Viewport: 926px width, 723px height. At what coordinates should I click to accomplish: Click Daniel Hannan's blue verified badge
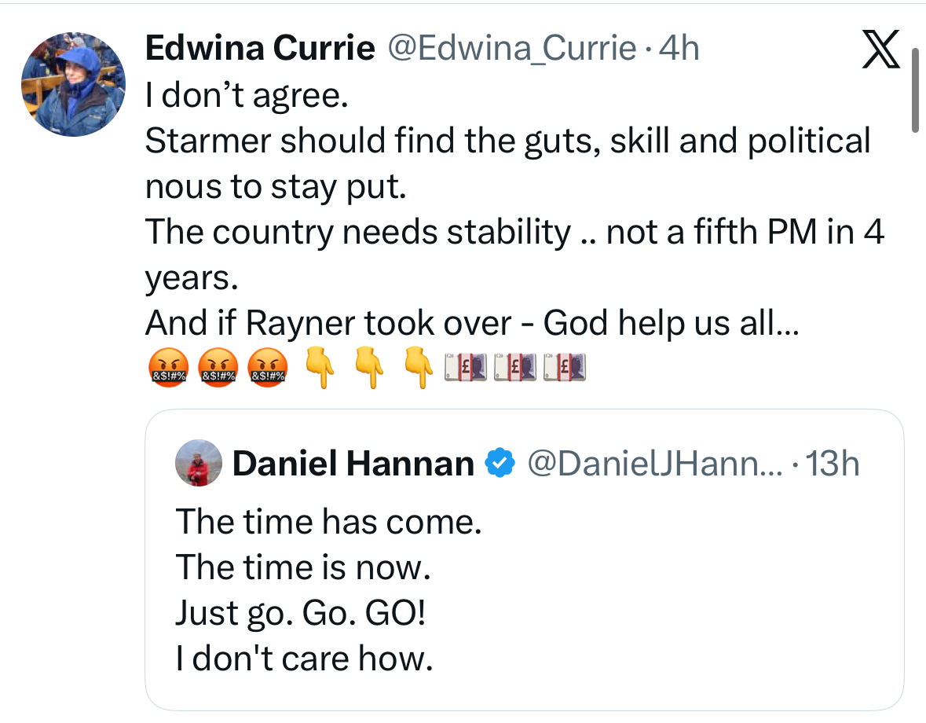[498, 464]
